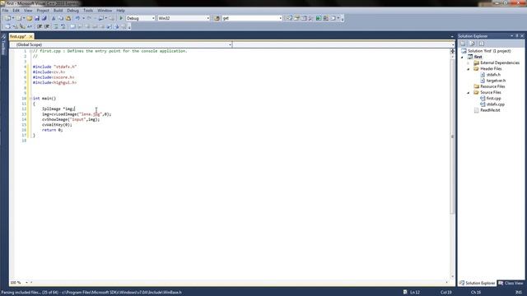
Task: Click the "Ln 12" status bar entry
Action: pos(415,293)
